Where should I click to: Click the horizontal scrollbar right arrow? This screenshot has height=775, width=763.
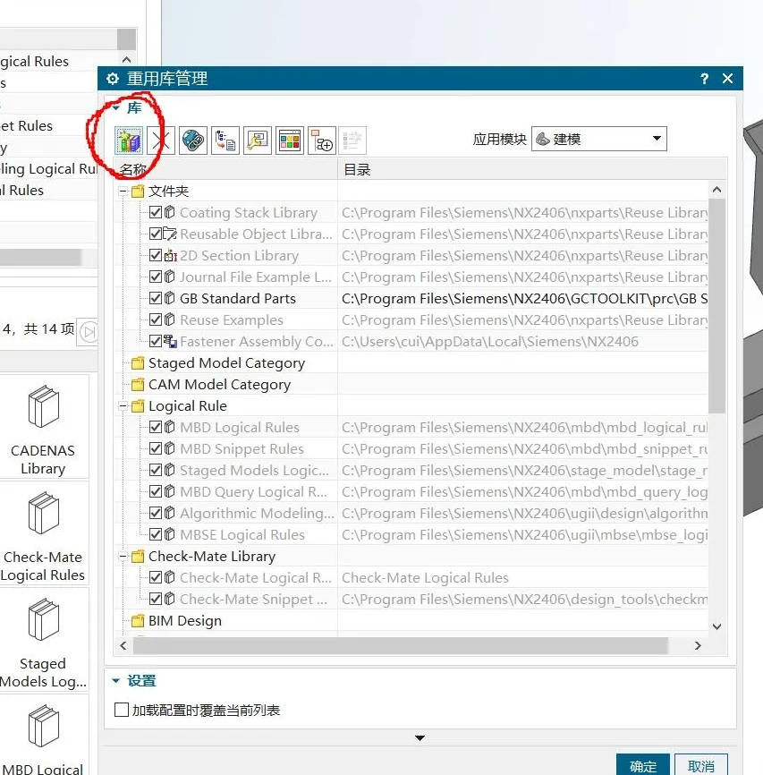click(x=699, y=645)
